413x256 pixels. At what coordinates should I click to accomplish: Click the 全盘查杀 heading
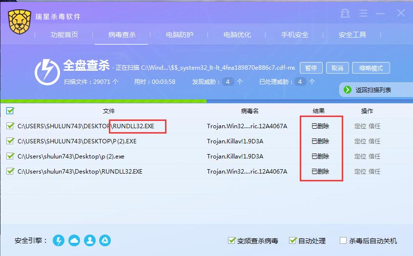tap(86, 65)
